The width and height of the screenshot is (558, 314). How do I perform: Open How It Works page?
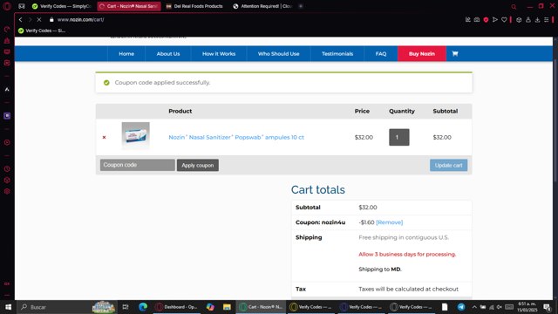[x=219, y=54]
